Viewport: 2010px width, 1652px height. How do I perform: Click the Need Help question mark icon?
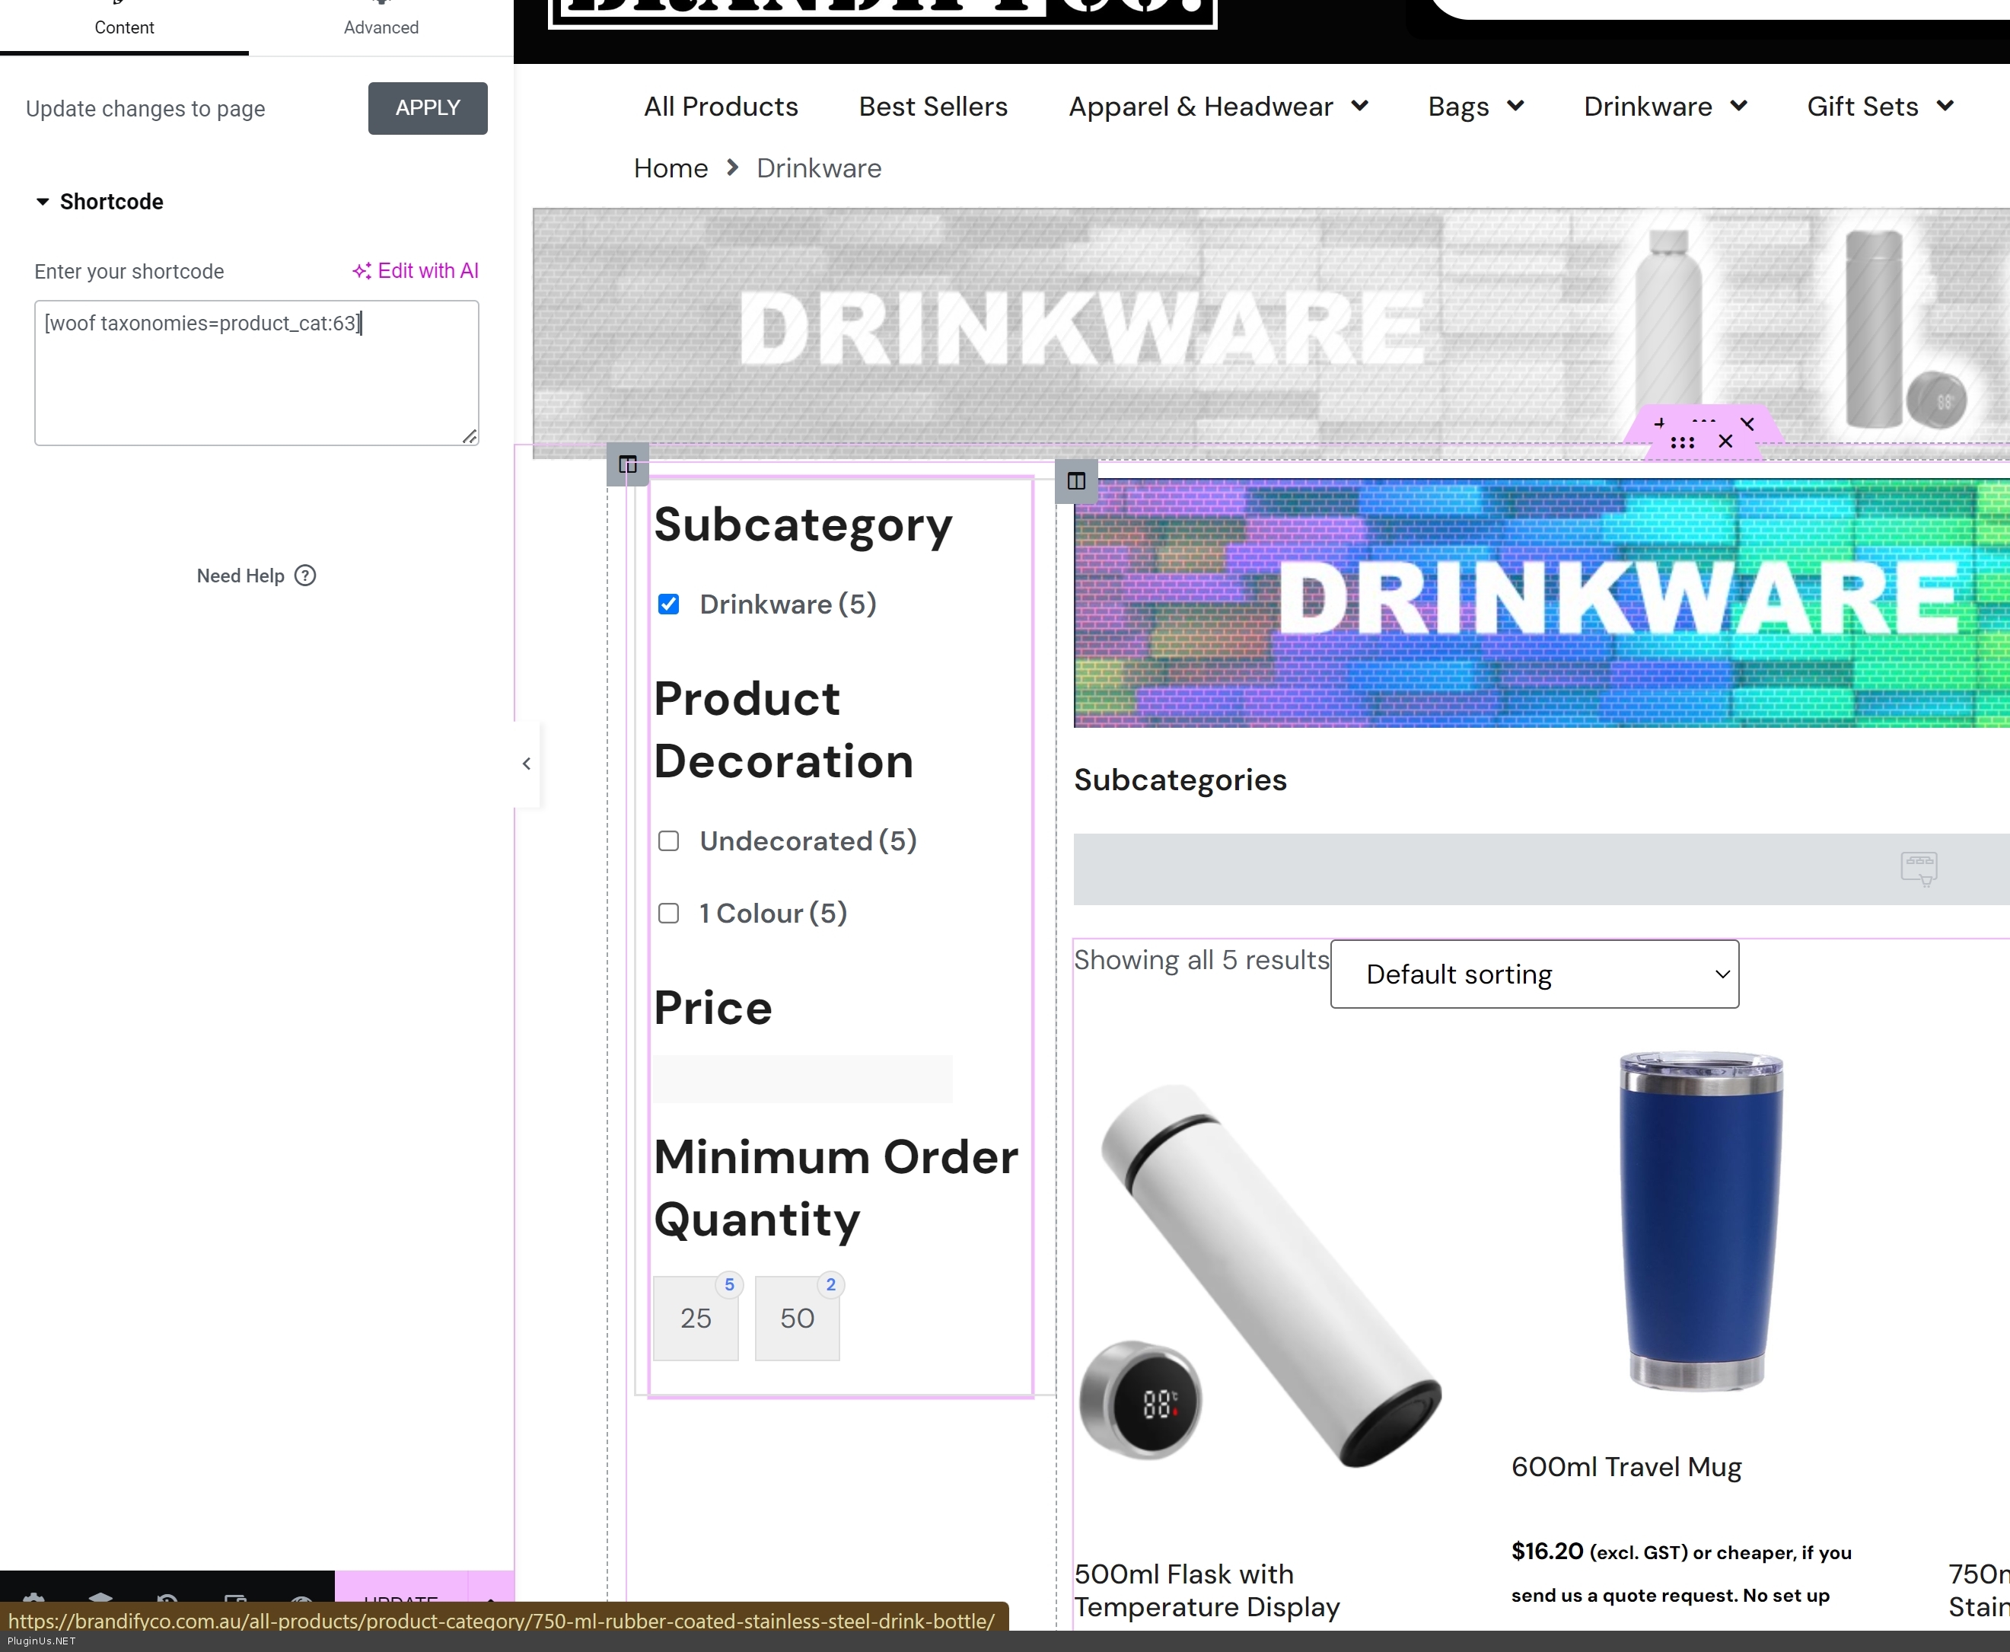pos(305,576)
